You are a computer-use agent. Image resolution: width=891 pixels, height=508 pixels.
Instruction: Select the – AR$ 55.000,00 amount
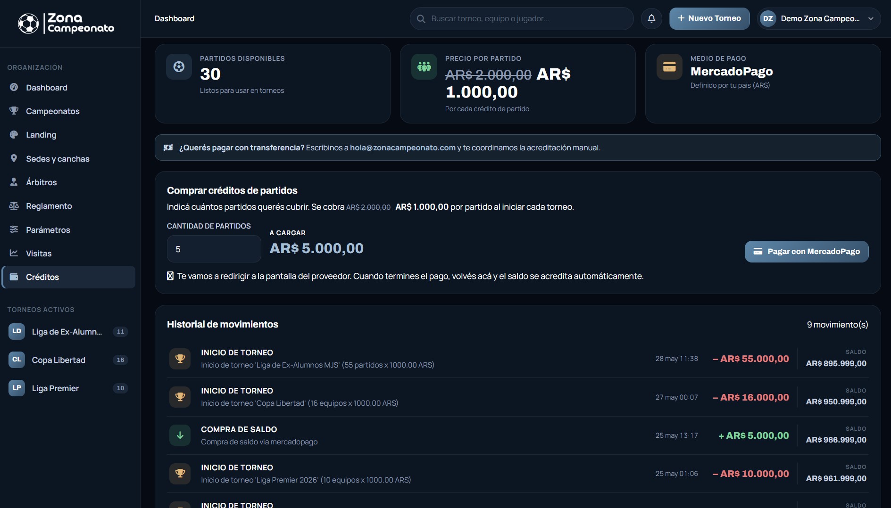tap(750, 359)
